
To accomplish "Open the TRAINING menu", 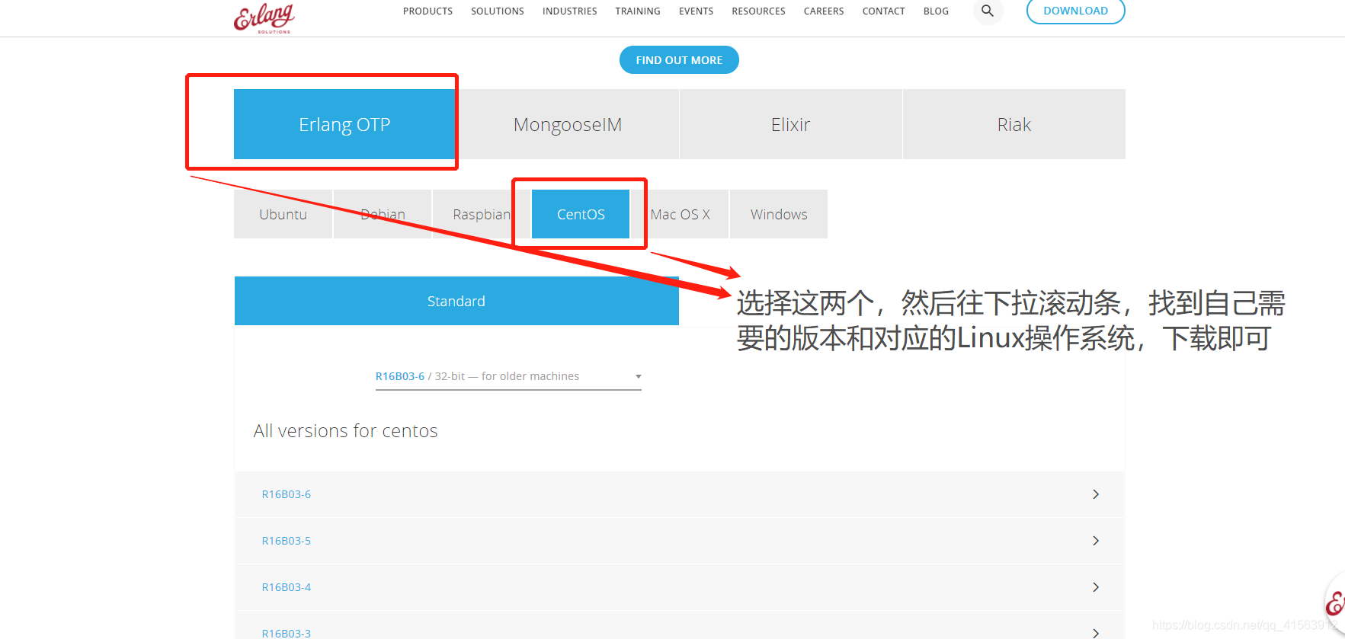I will click(638, 11).
